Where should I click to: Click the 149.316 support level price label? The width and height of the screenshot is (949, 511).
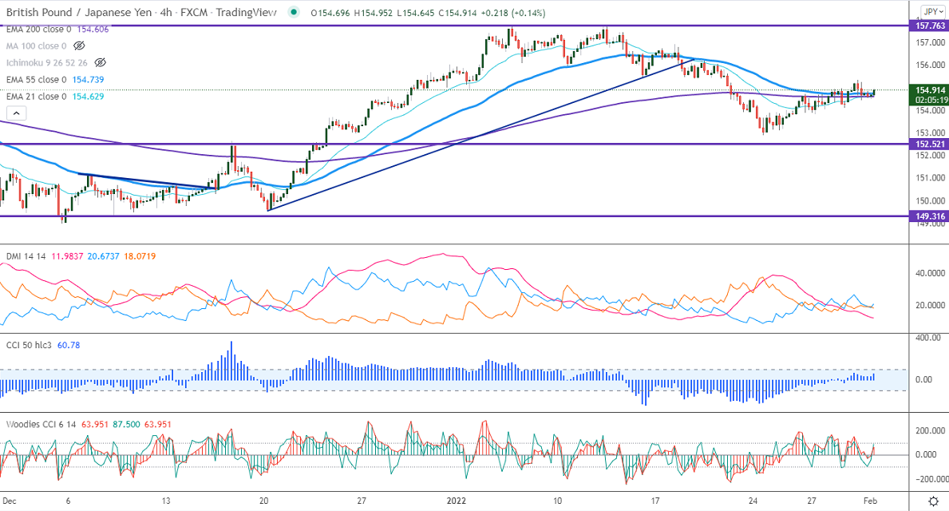pos(928,216)
